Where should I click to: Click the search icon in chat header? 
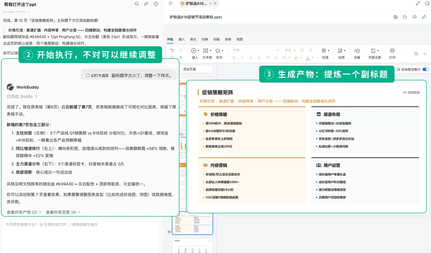tap(136, 4)
